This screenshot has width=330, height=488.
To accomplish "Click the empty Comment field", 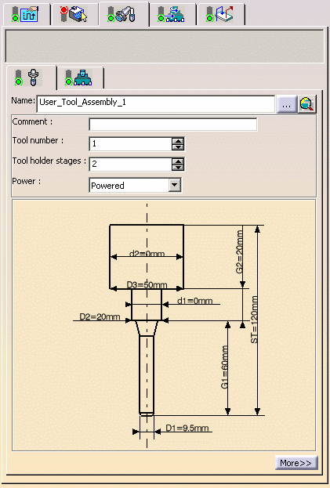I will [x=173, y=125].
